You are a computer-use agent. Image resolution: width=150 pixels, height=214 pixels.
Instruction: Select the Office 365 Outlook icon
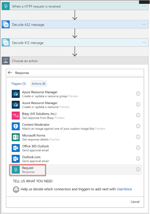click(16, 148)
